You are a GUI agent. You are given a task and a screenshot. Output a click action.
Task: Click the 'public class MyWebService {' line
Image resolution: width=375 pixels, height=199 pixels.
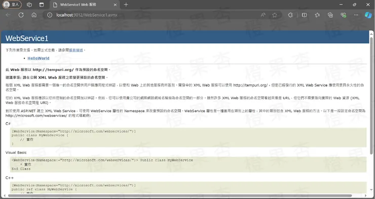[40, 135]
